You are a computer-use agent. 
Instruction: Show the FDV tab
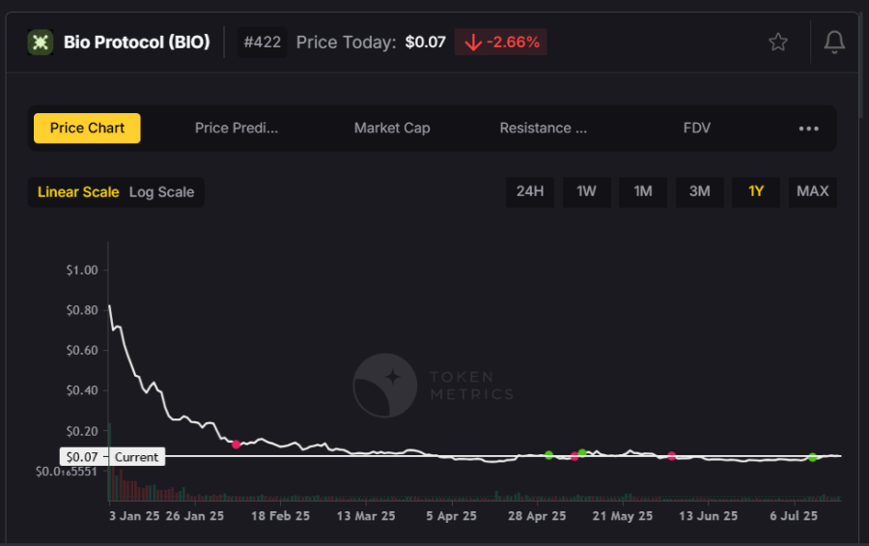[x=696, y=129]
